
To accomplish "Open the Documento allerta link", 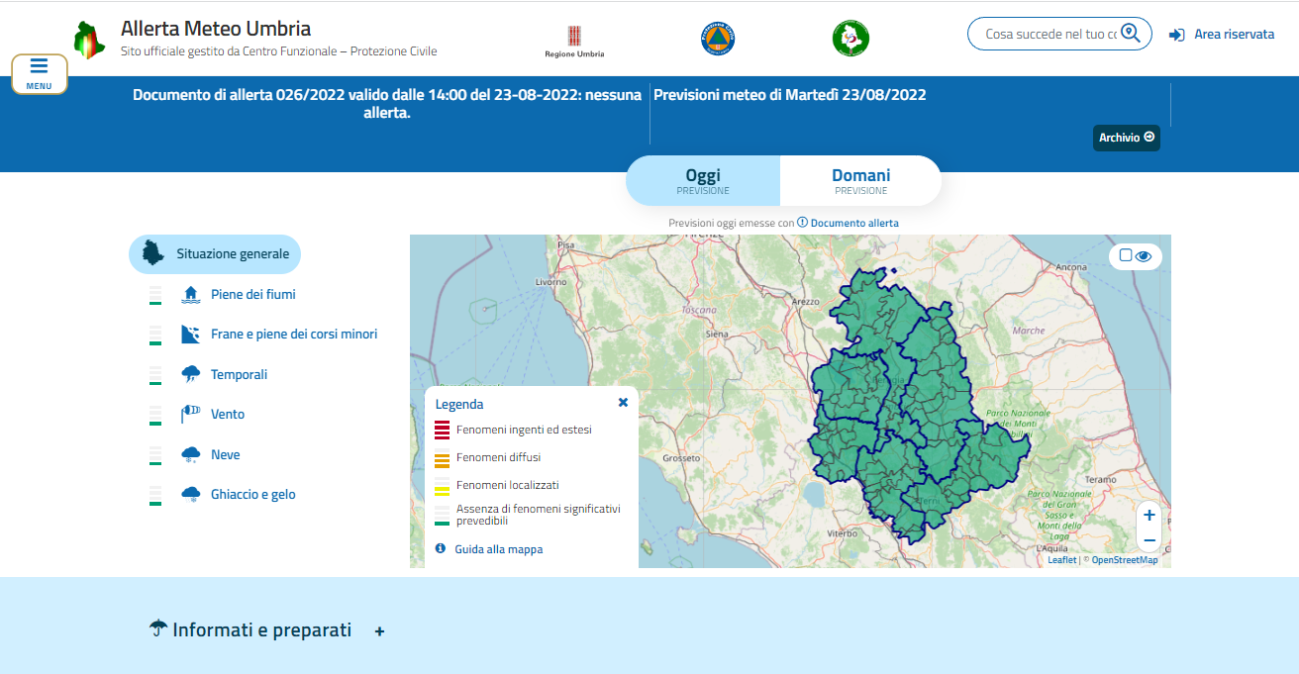I will [853, 223].
